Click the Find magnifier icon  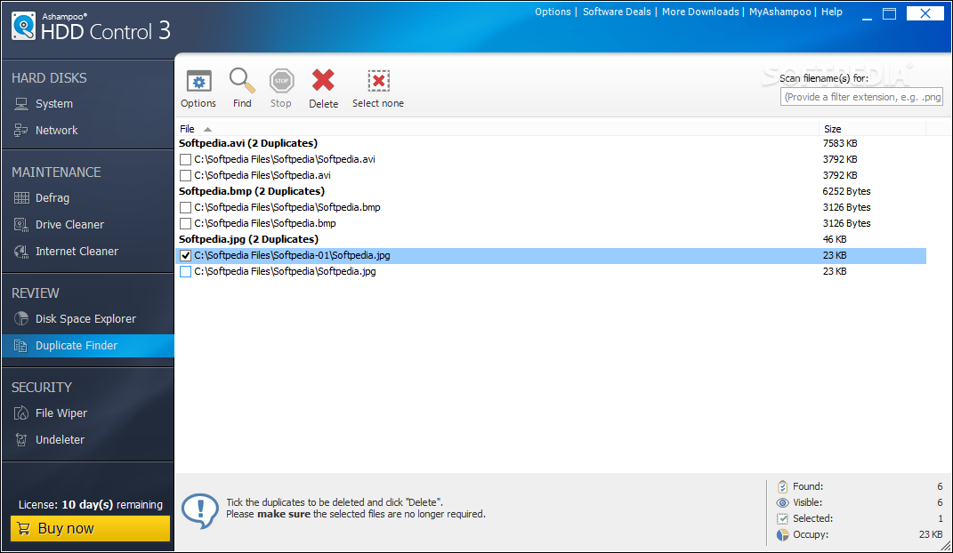point(241,80)
